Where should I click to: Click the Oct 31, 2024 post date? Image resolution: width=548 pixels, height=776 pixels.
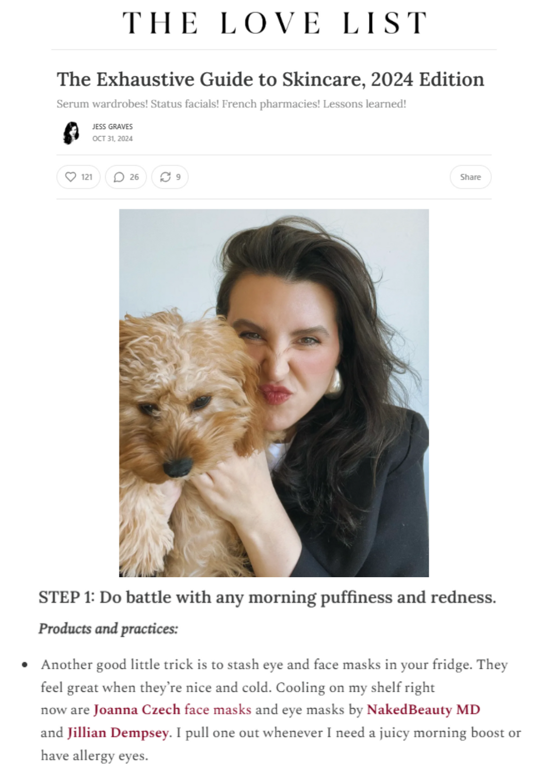click(113, 139)
